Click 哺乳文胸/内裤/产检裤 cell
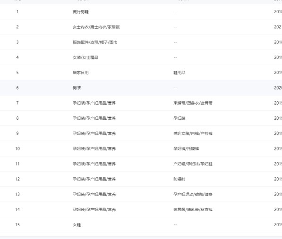Viewport: 282px width, 239px height. click(193, 133)
